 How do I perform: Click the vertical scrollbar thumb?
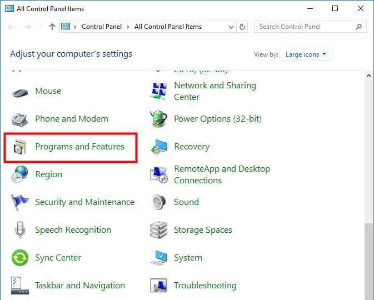369,261
